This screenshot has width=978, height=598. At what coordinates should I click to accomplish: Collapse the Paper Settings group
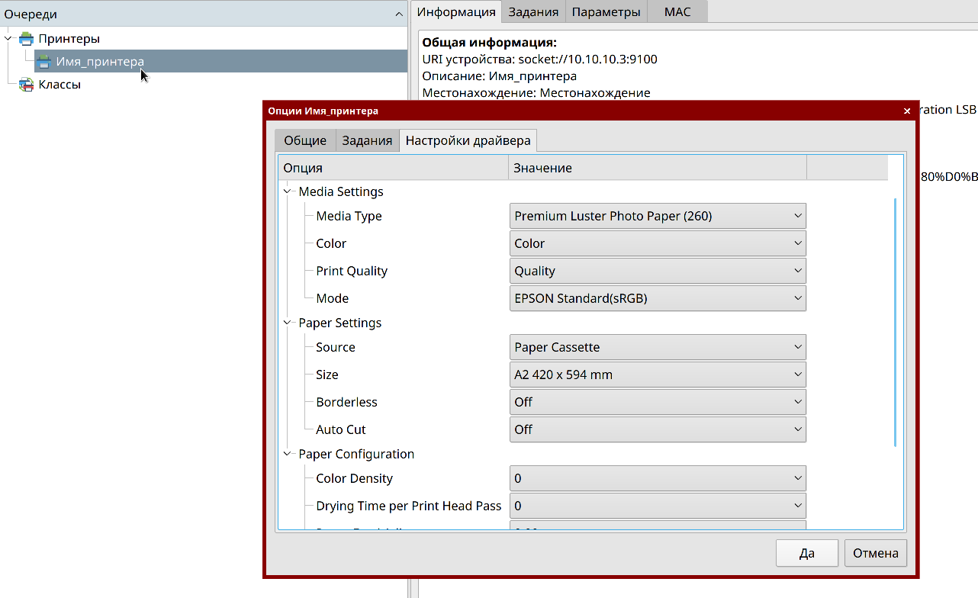[x=288, y=323]
